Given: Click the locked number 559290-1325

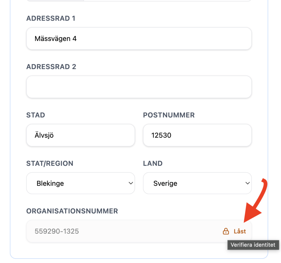Looking at the screenshot, I should 57,231.
